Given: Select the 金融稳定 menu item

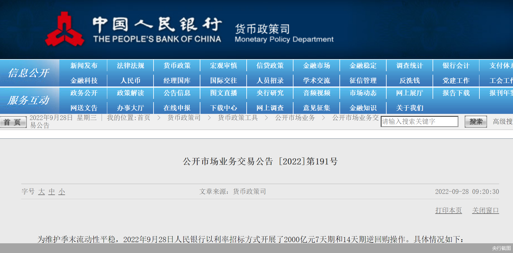Looking at the screenshot, I should (363, 66).
